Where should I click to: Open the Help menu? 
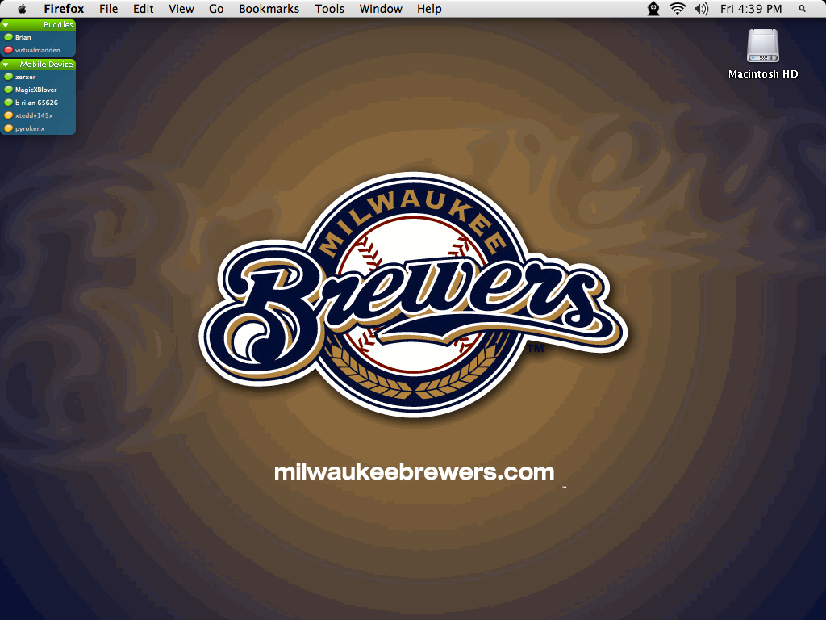pos(429,9)
